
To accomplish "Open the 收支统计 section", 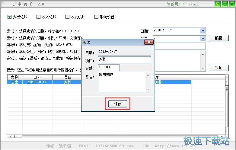I will [75, 17].
